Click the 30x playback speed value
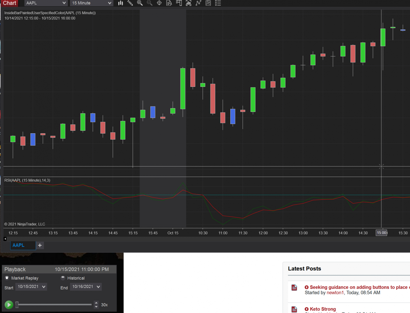Image resolution: width=410 pixels, height=313 pixels. (x=104, y=305)
